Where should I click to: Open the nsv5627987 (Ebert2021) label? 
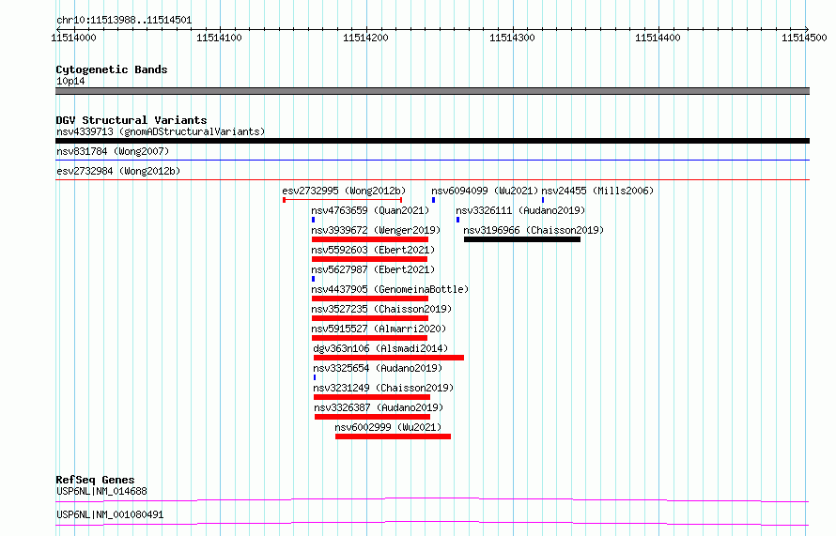click(x=373, y=269)
